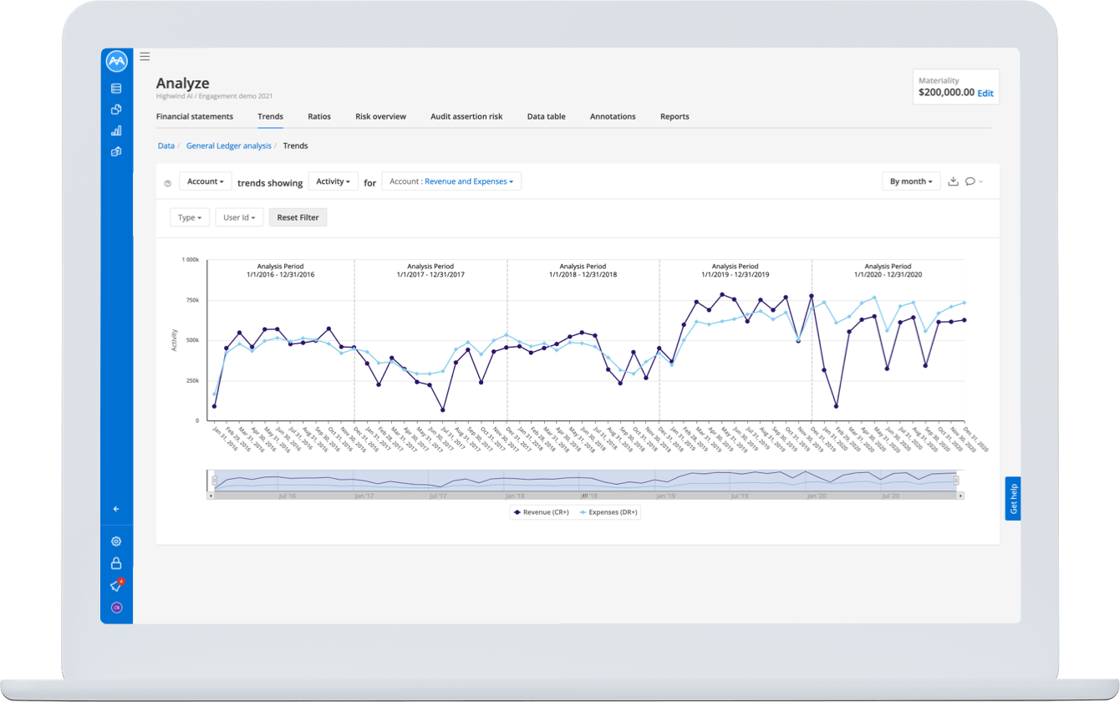The image size is (1120, 702).
Task: Select the Trends tab
Action: (x=271, y=117)
